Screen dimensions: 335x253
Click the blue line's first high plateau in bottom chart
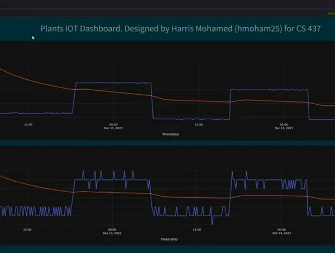pos(112,179)
